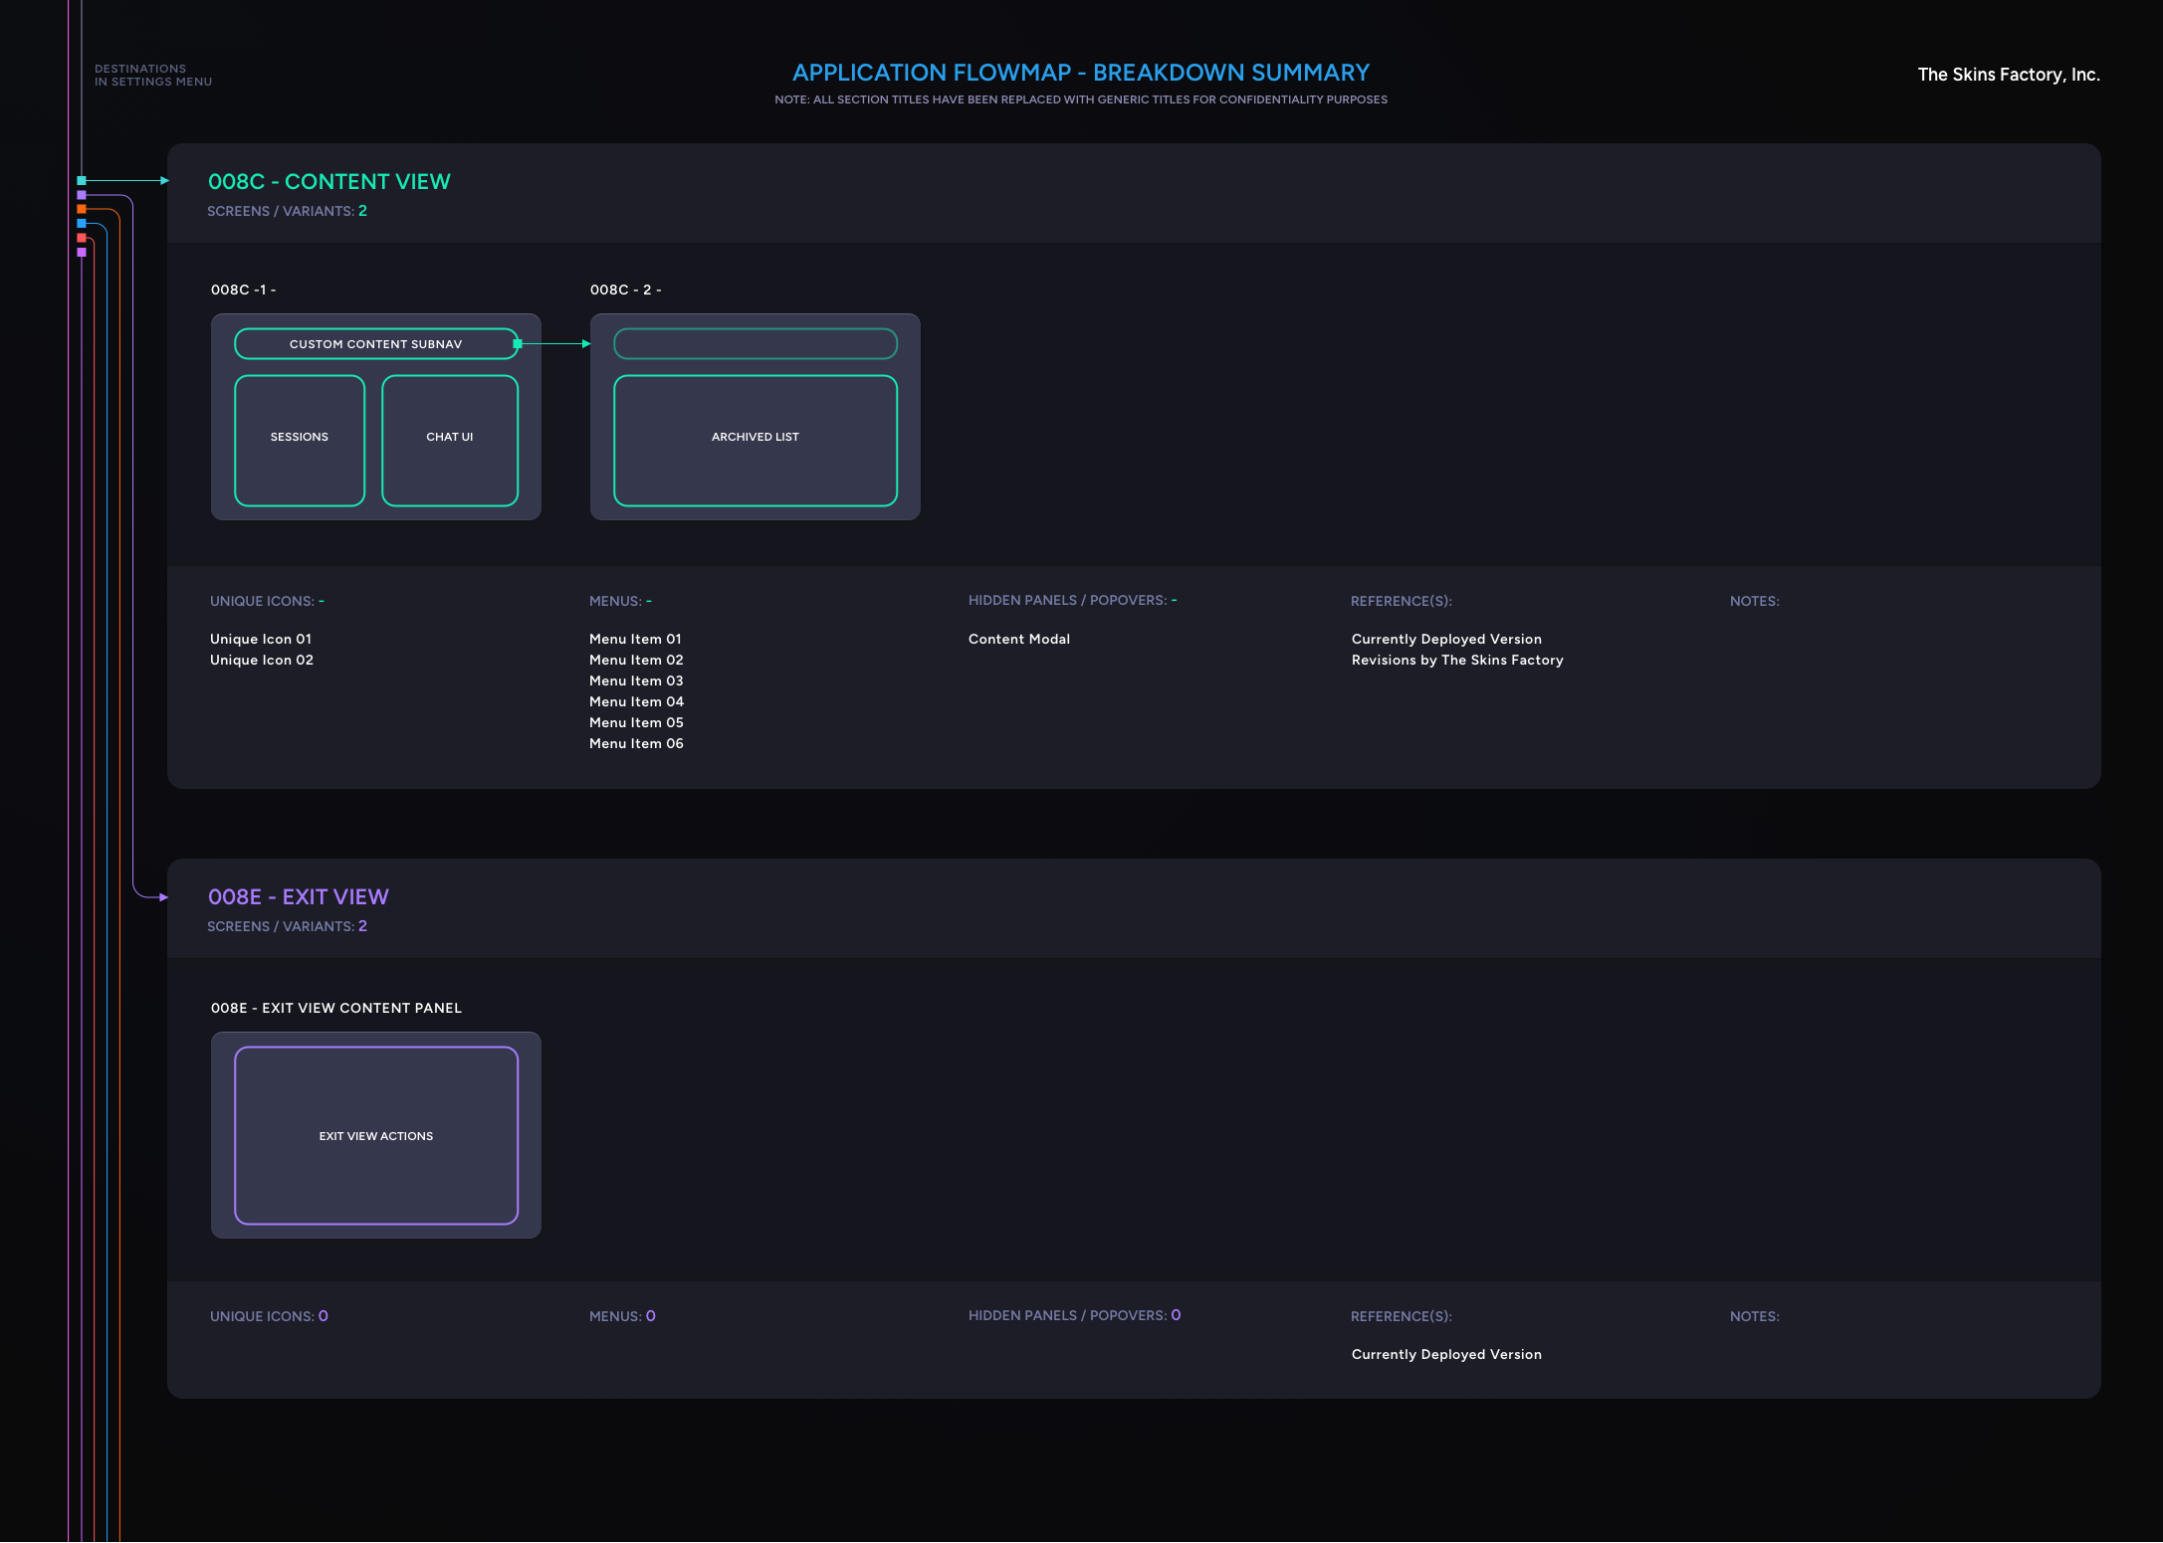Click the light purple square below teal node
This screenshot has height=1543, width=2163.
82,195
